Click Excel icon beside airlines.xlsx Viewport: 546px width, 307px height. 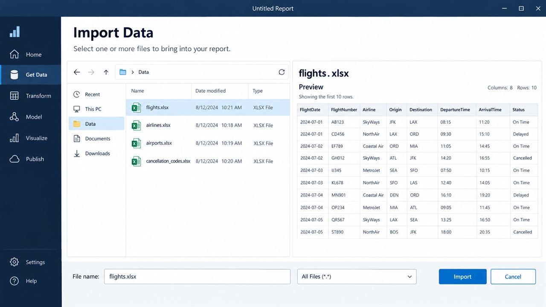coord(136,125)
